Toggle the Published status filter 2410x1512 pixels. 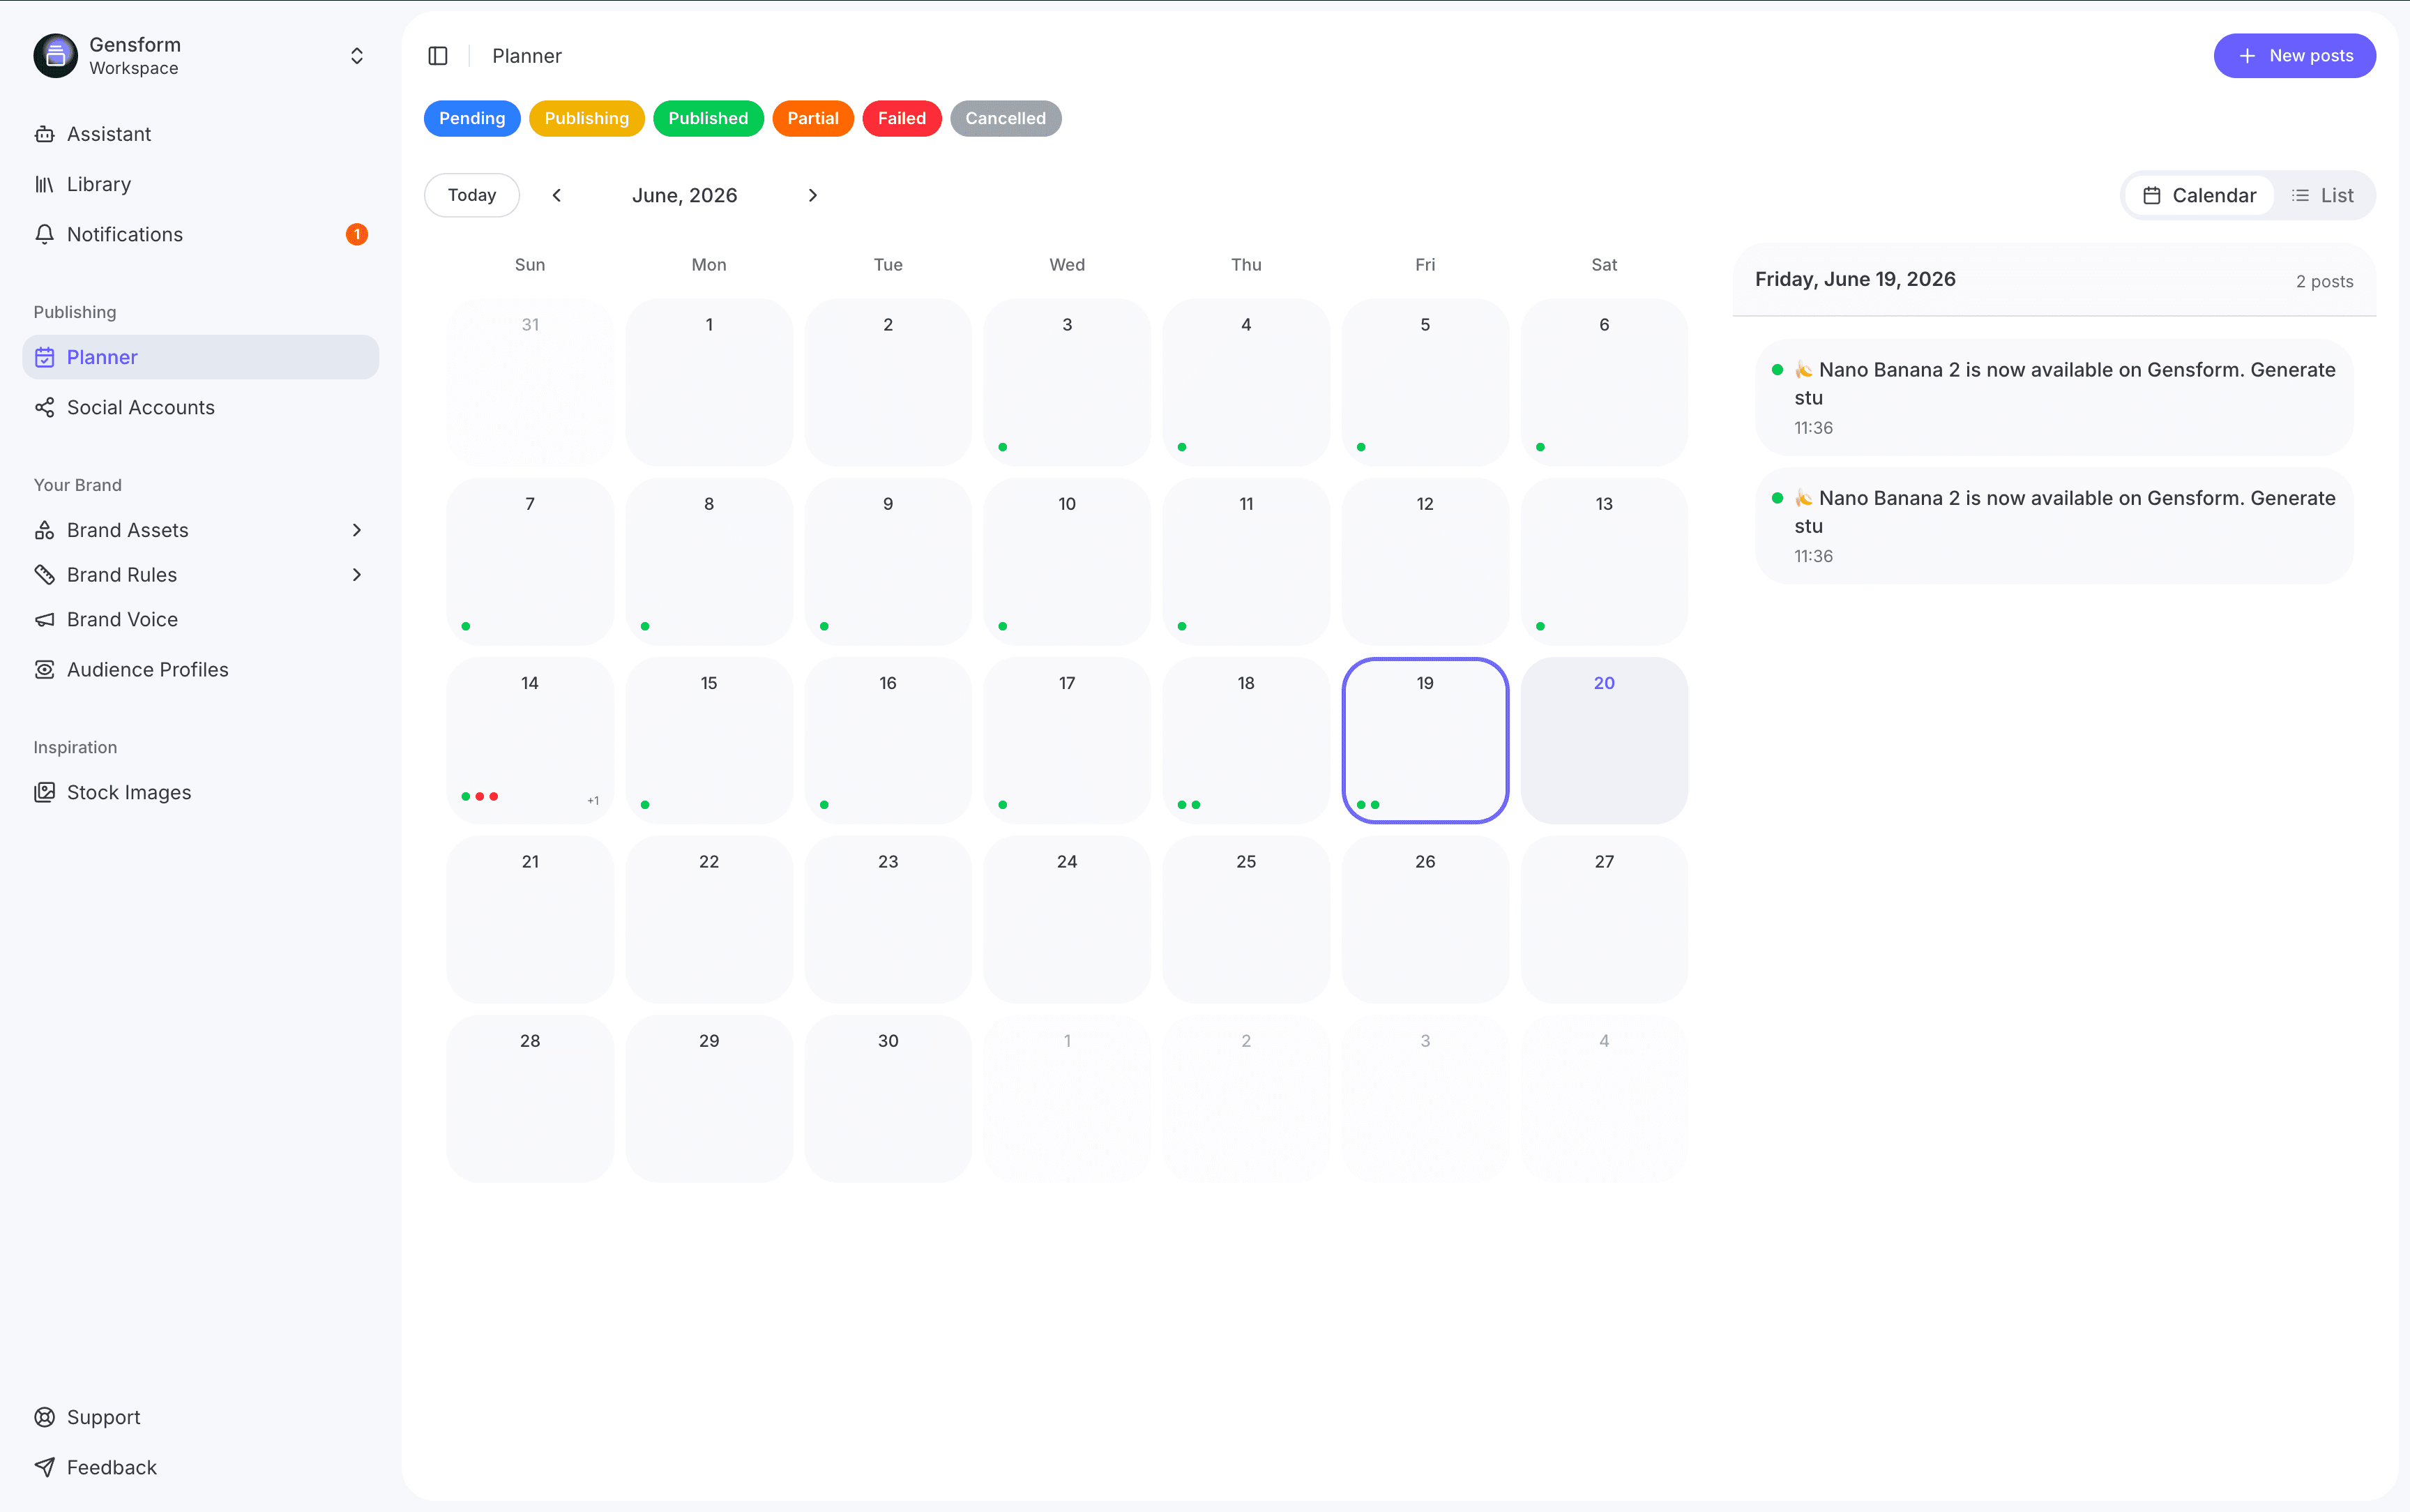[708, 118]
